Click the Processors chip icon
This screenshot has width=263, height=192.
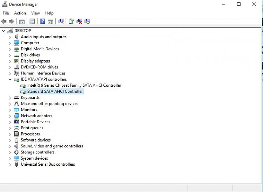[16, 134]
